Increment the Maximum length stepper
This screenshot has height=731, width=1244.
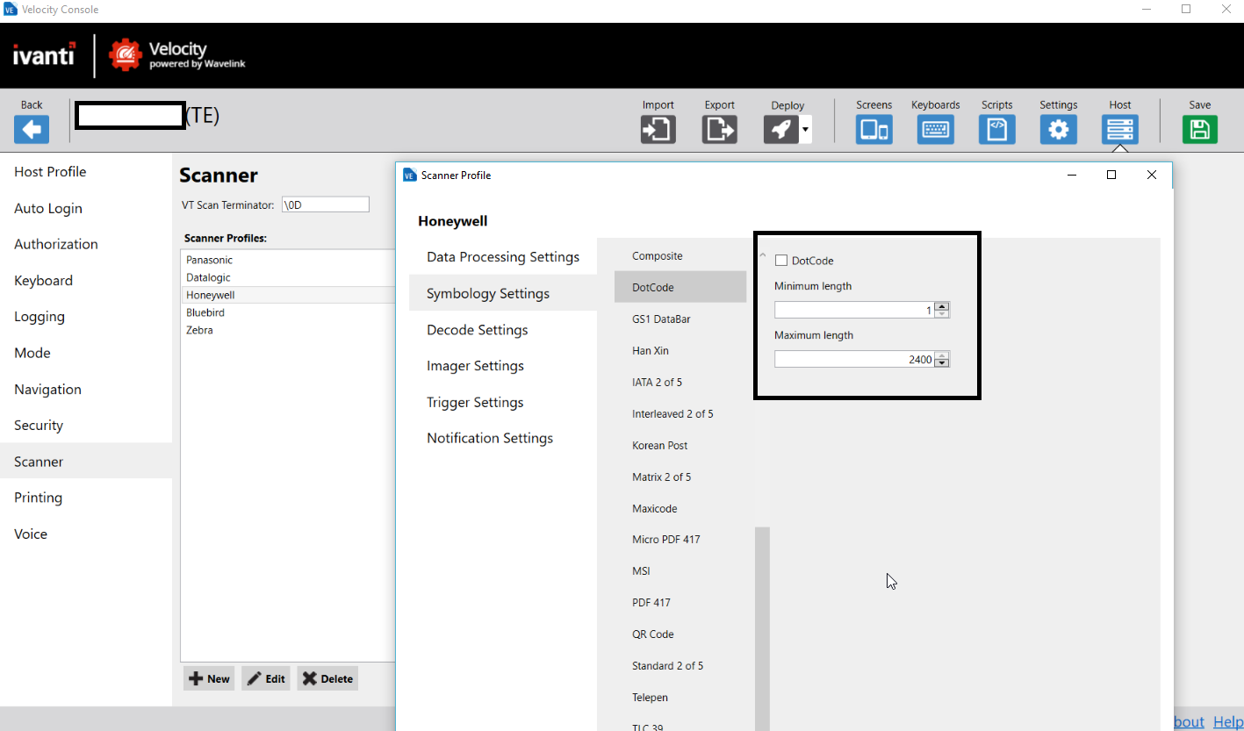tap(941, 354)
